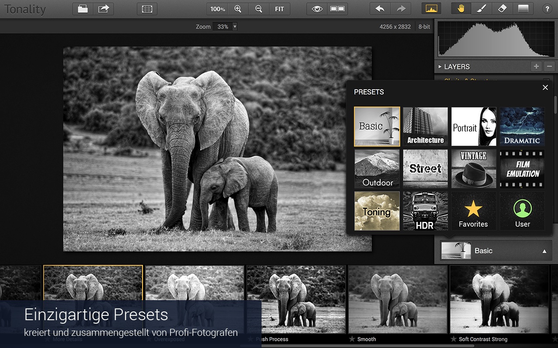
Task: Click the zoom out magnifier icon
Action: tap(259, 9)
